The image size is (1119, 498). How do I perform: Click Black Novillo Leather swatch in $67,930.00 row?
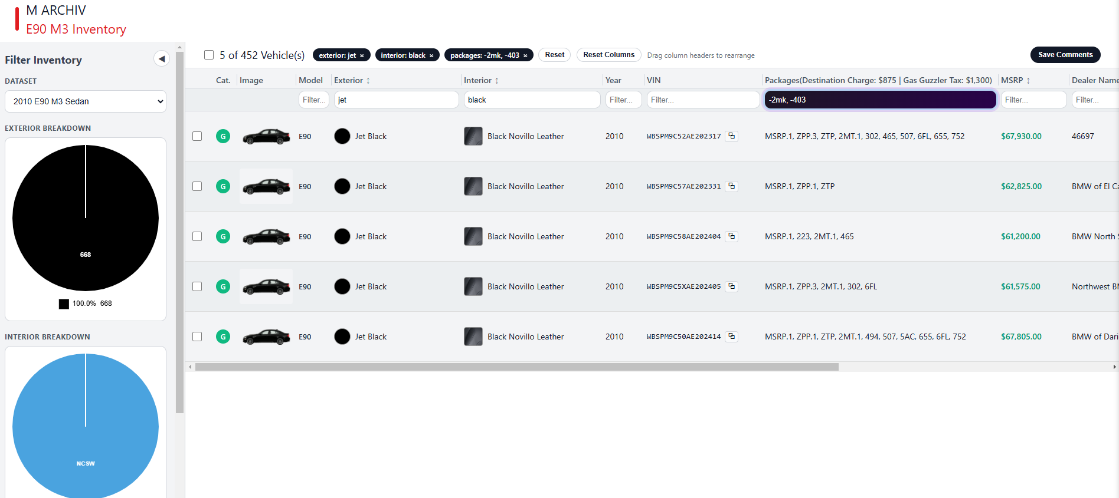473,136
